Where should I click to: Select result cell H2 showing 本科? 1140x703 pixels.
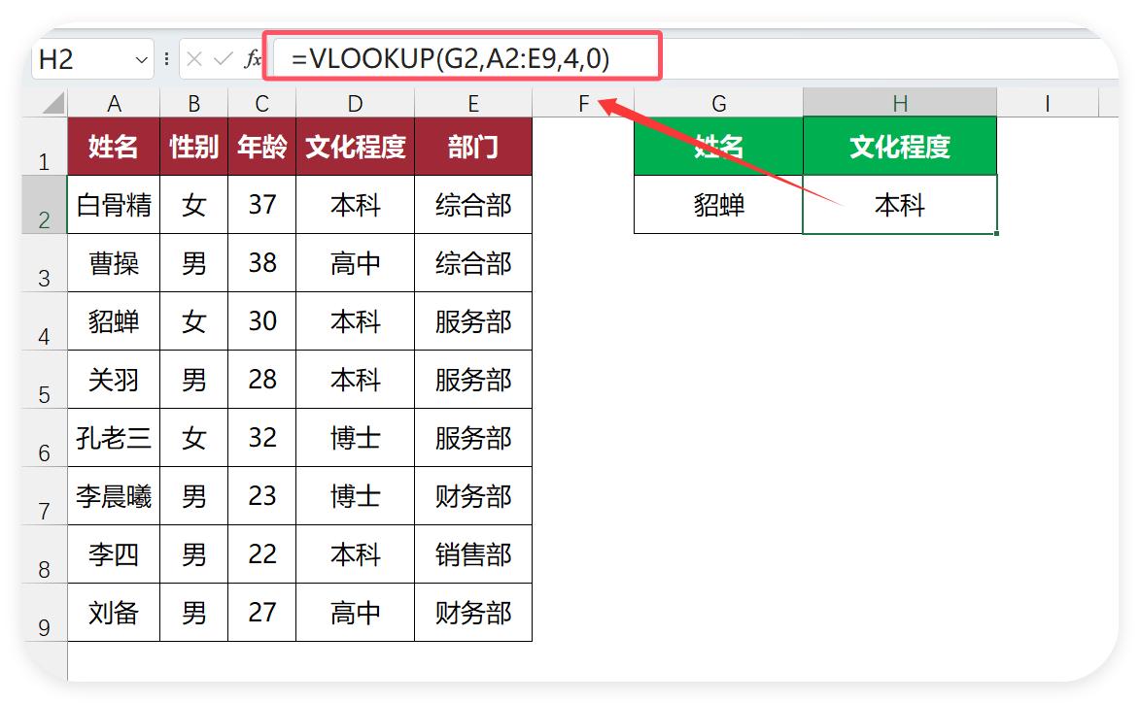pyautogui.click(x=900, y=205)
